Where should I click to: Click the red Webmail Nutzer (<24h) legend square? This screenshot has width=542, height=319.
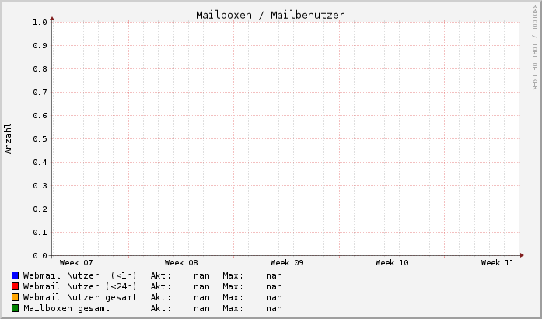click(15, 286)
